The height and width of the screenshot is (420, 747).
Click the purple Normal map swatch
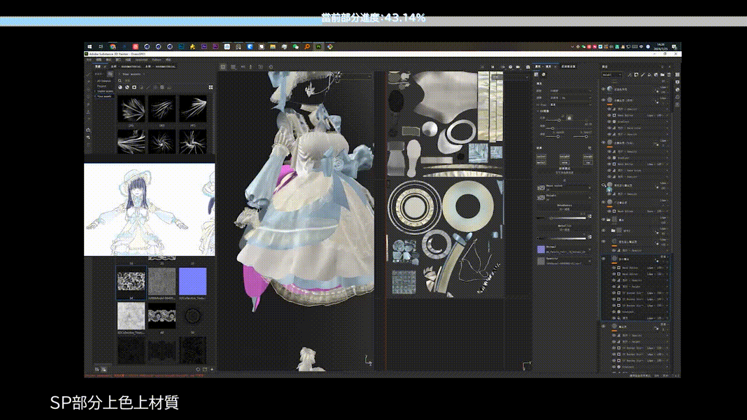[541, 249]
